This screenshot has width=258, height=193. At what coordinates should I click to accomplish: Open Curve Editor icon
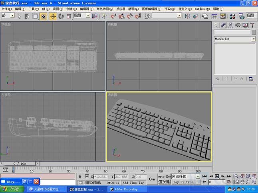pyautogui.click(x=214, y=16)
